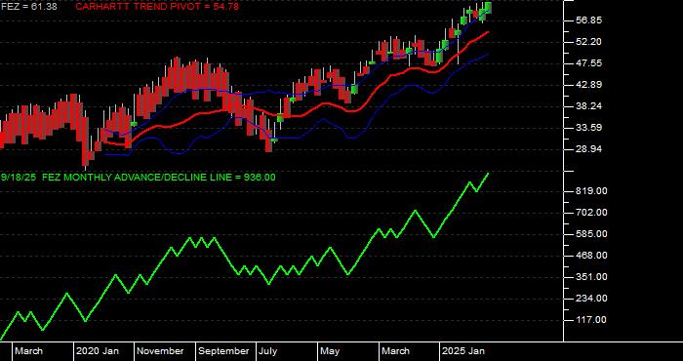The height and width of the screenshot is (361, 683).
Task: Click the 117.00 advance/decline axis value
Action: pyautogui.click(x=591, y=320)
